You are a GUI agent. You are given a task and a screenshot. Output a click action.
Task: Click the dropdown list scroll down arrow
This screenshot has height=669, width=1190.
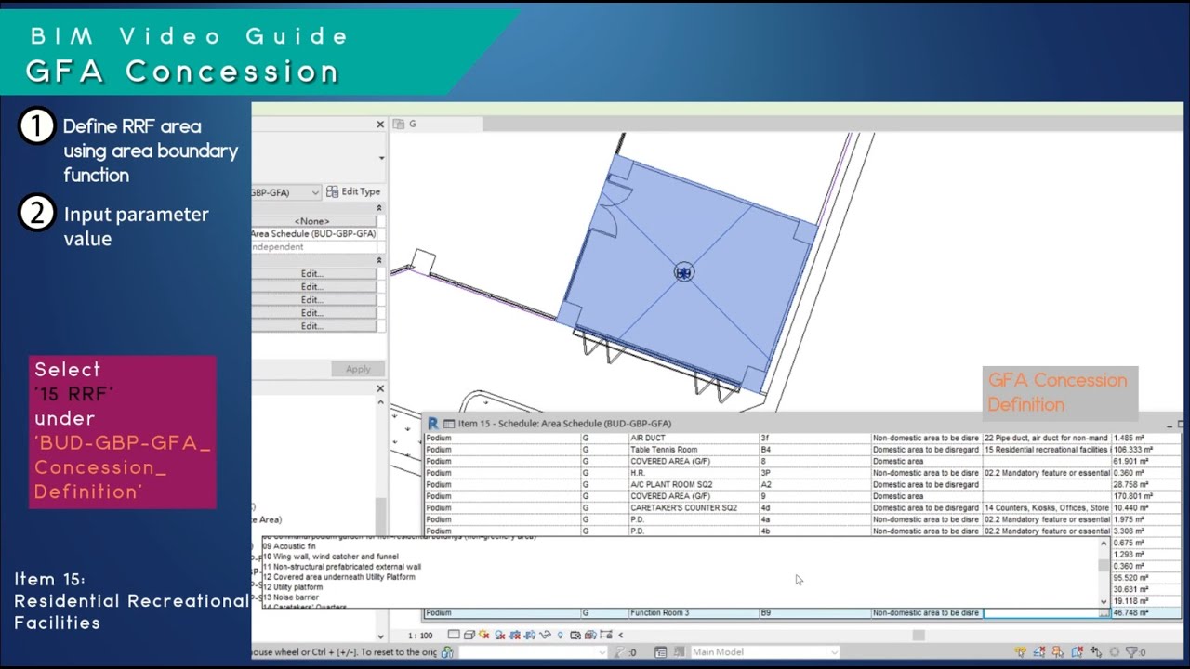[x=1105, y=601]
